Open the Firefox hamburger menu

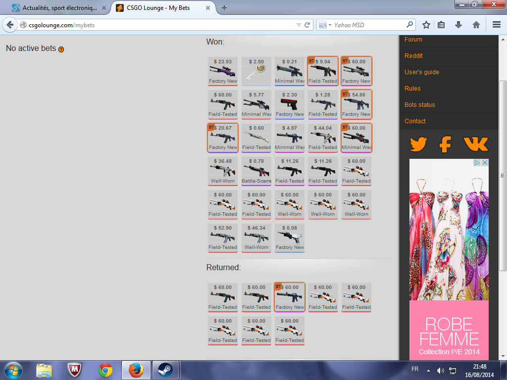(x=497, y=25)
